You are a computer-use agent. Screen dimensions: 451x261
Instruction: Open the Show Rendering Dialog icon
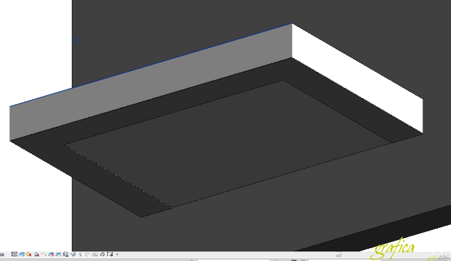coord(44,254)
